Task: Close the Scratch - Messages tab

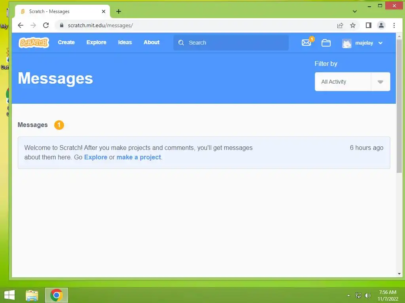Action: coord(104,11)
